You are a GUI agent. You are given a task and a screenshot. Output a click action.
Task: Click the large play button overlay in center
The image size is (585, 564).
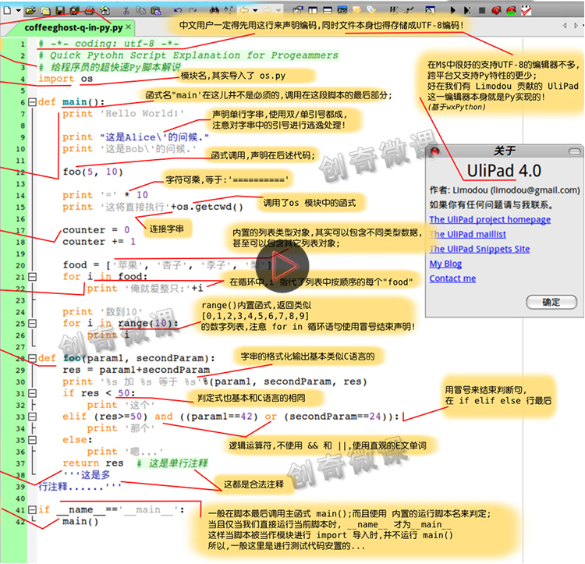coord(282,266)
